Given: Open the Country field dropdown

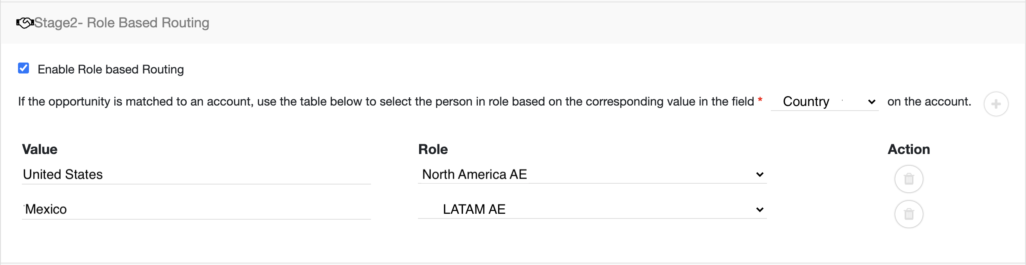Looking at the screenshot, I should click(x=824, y=102).
